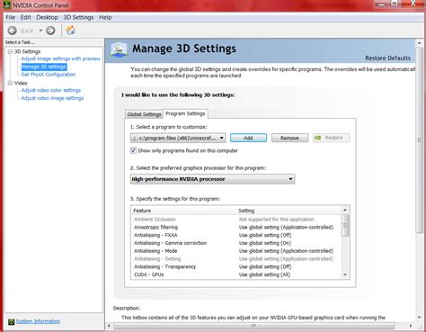The height and width of the screenshot is (332, 426).
Task: Open Set PhysX Configuration
Action: pyautogui.click(x=49, y=75)
